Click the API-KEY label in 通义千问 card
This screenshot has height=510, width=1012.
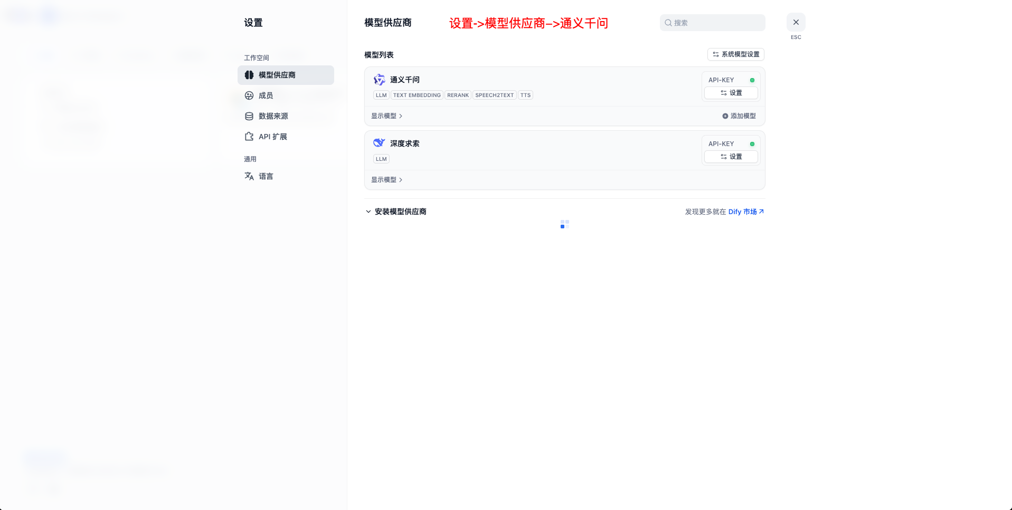pyautogui.click(x=721, y=80)
